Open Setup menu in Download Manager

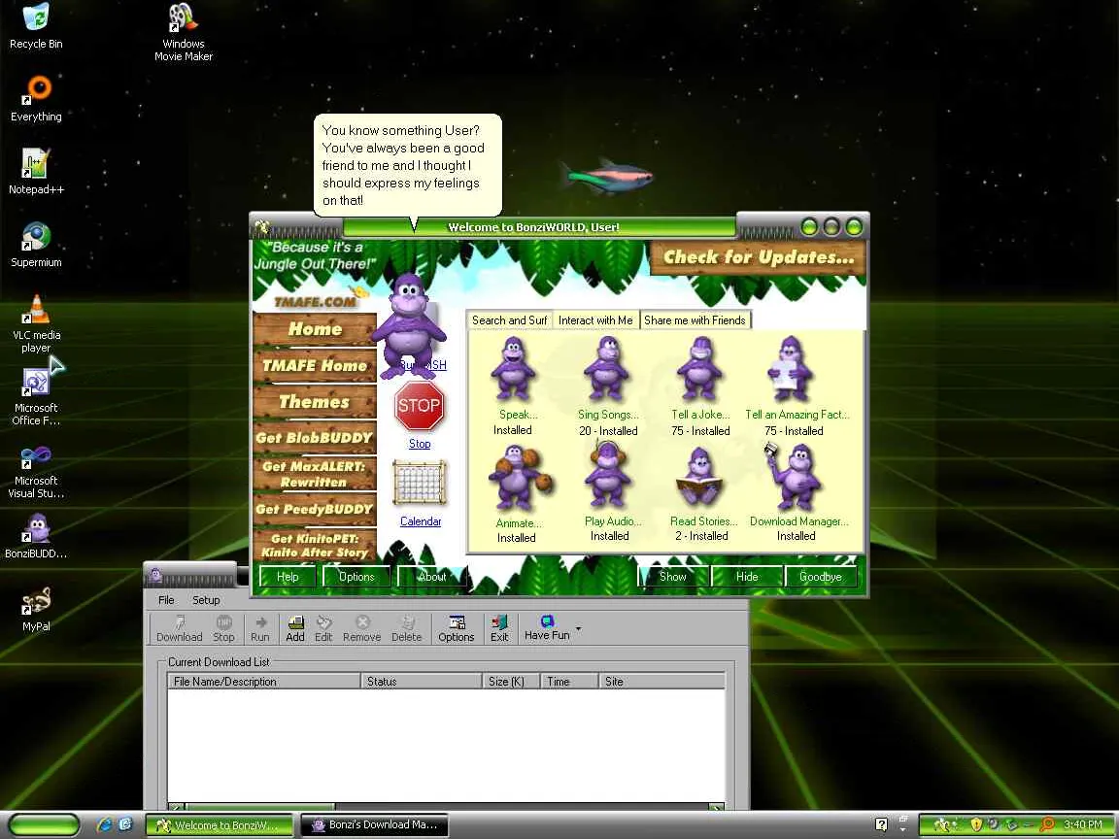point(206,600)
